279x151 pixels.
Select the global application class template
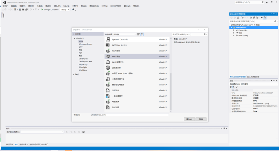point(137,79)
